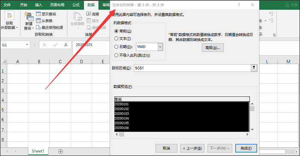This screenshot has height=156, width=300.
Task: Click the ribbon group dialog launcher icon
Action: tap(274, 35)
